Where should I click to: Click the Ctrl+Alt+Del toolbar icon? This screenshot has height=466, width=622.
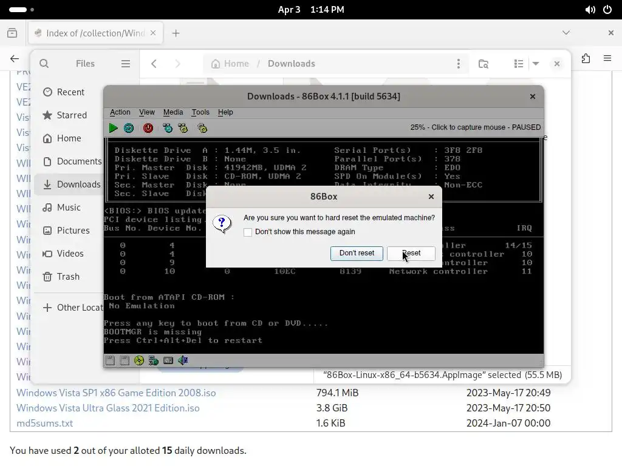pos(168,128)
